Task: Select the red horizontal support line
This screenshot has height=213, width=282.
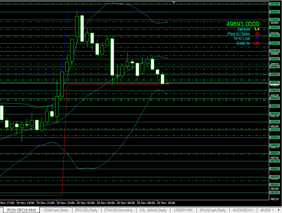Action: (x=116, y=85)
